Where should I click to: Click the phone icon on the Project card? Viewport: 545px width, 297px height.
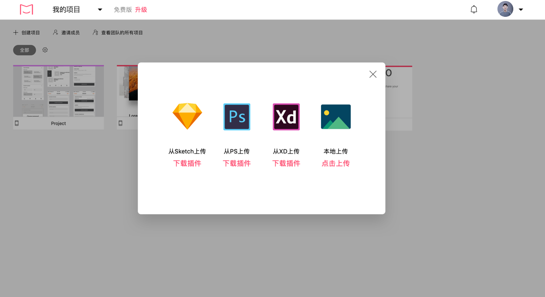pyautogui.click(x=17, y=123)
